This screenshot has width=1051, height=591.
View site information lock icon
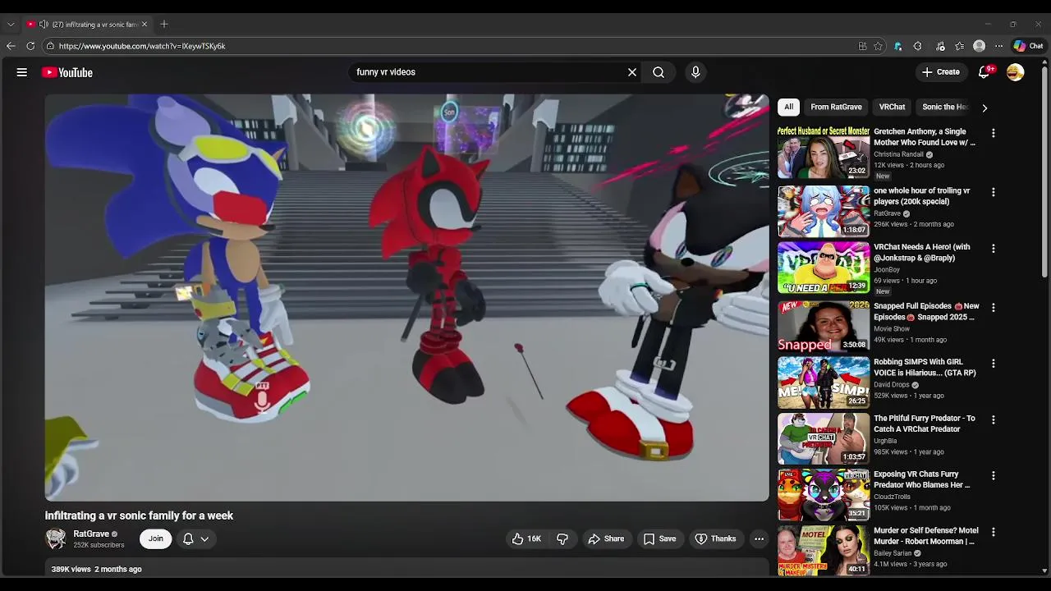(50, 46)
